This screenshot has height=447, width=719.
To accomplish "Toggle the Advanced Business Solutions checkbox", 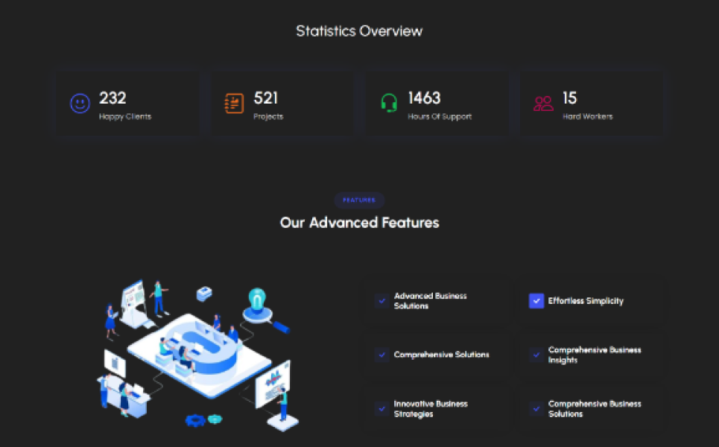I will [x=382, y=301].
